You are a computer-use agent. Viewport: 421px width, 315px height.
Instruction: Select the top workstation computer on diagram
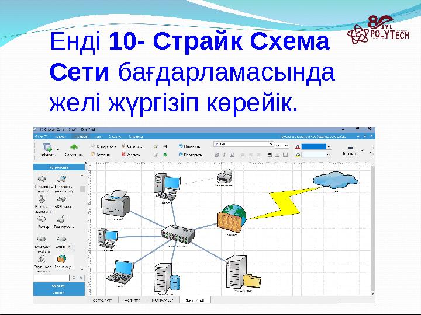tap(167, 187)
